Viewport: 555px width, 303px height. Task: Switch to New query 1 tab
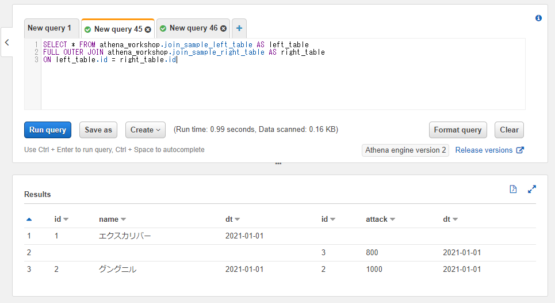point(49,28)
